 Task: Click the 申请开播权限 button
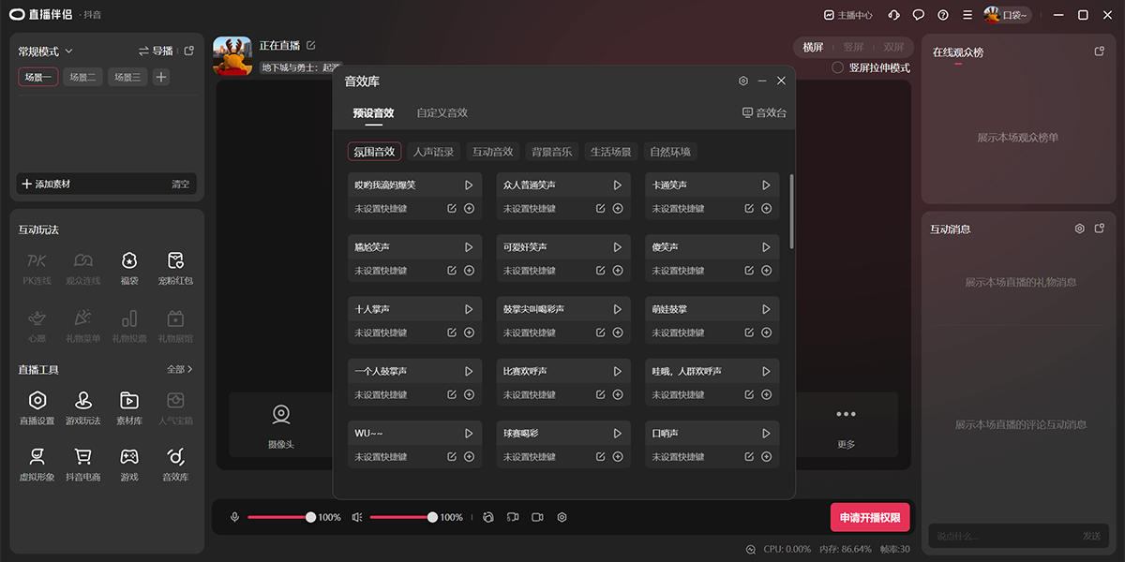pos(870,516)
